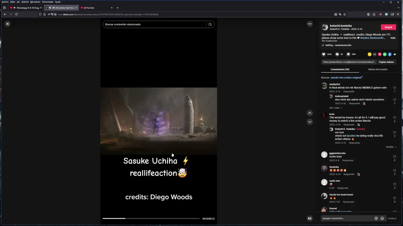
Task: Click the translate page icon in address bar
Action: click(x=340, y=14)
